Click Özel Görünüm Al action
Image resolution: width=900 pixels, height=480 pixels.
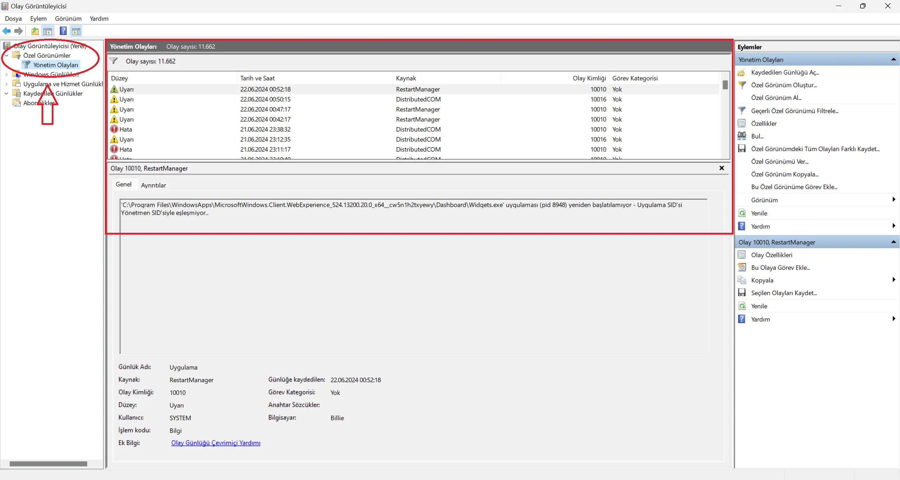coord(776,98)
